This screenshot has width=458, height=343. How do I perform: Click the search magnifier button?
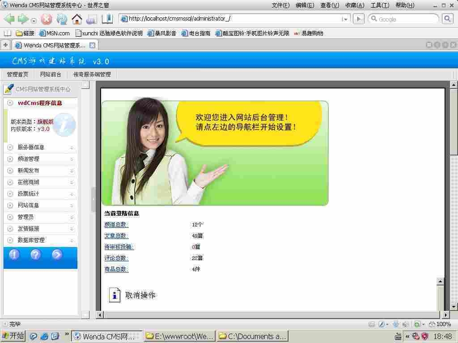pyautogui.click(x=447, y=19)
